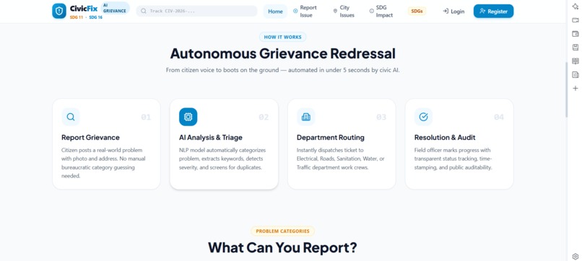The width and height of the screenshot is (582, 261).
Task: Open the browser sidebar sparkle AI icon
Action: coord(576,6)
